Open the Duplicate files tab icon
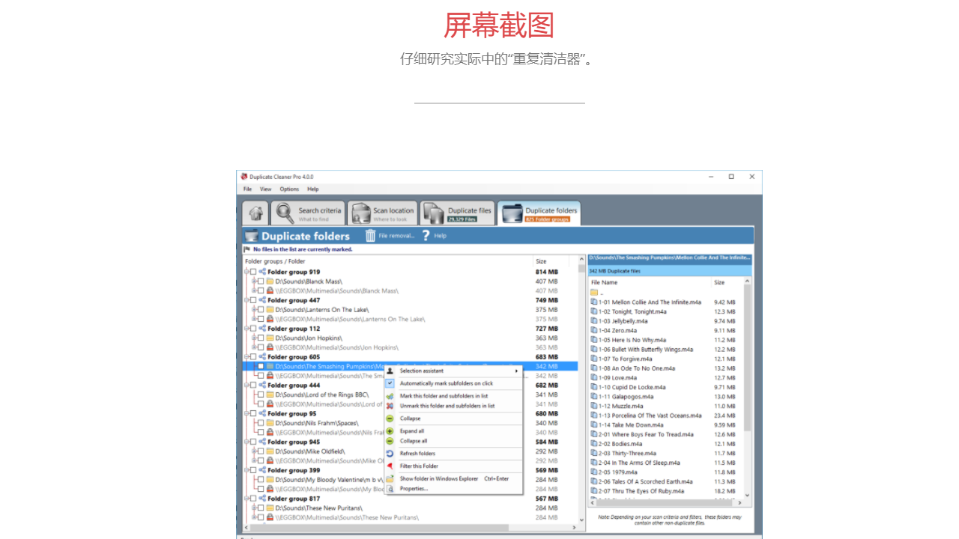The height and width of the screenshot is (539, 959). click(x=433, y=212)
